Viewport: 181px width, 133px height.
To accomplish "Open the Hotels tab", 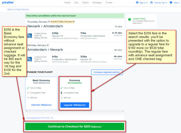I will coord(67,3).
